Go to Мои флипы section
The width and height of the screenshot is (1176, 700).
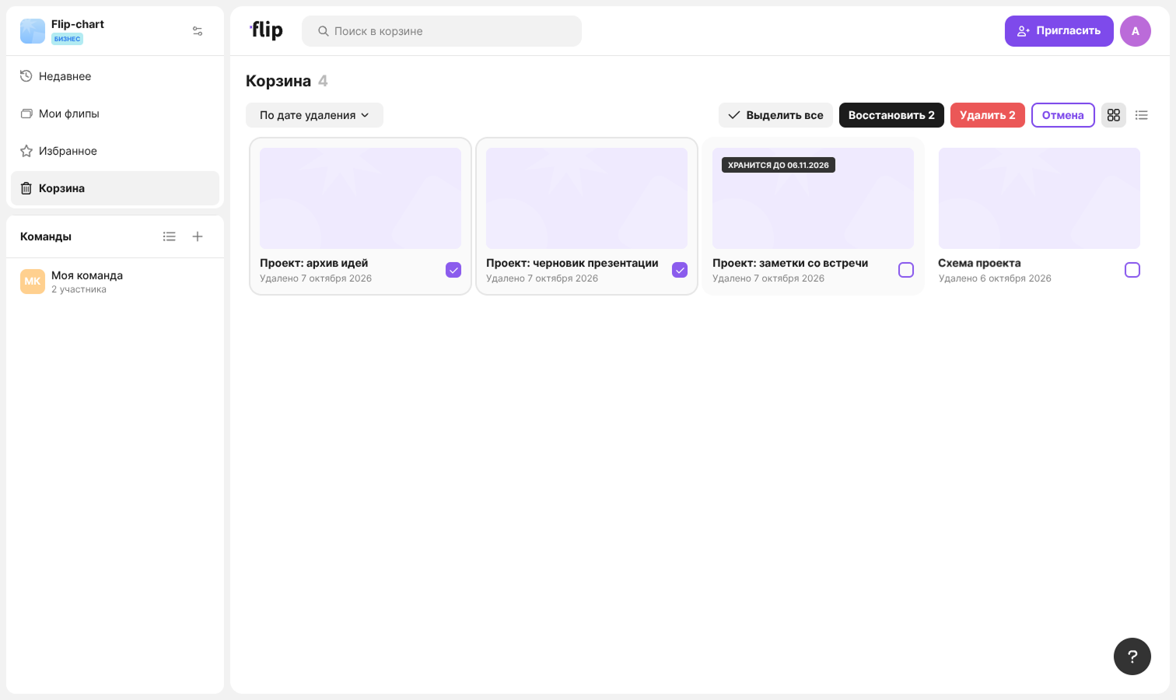click(x=115, y=114)
